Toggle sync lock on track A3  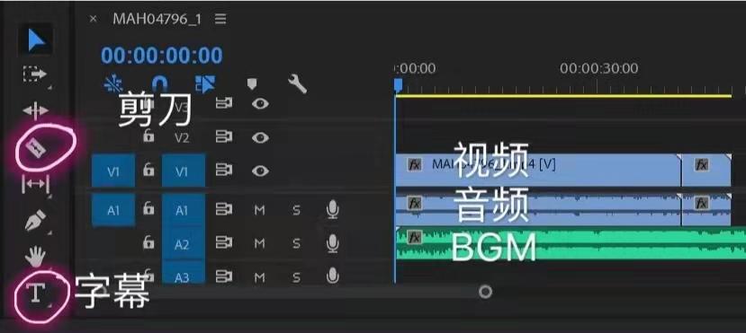223,276
